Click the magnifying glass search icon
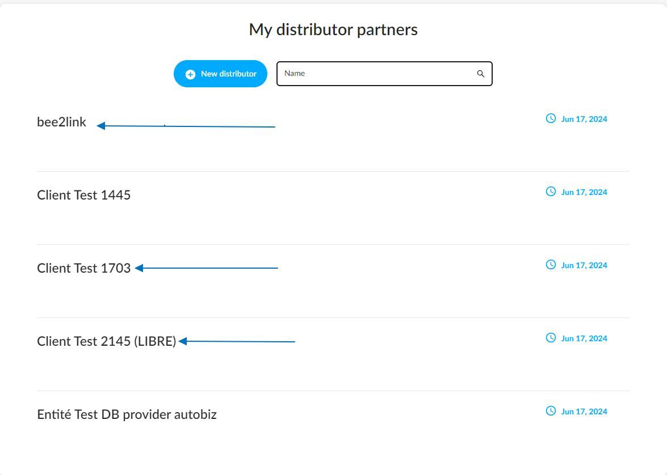The width and height of the screenshot is (667, 475). click(x=481, y=74)
